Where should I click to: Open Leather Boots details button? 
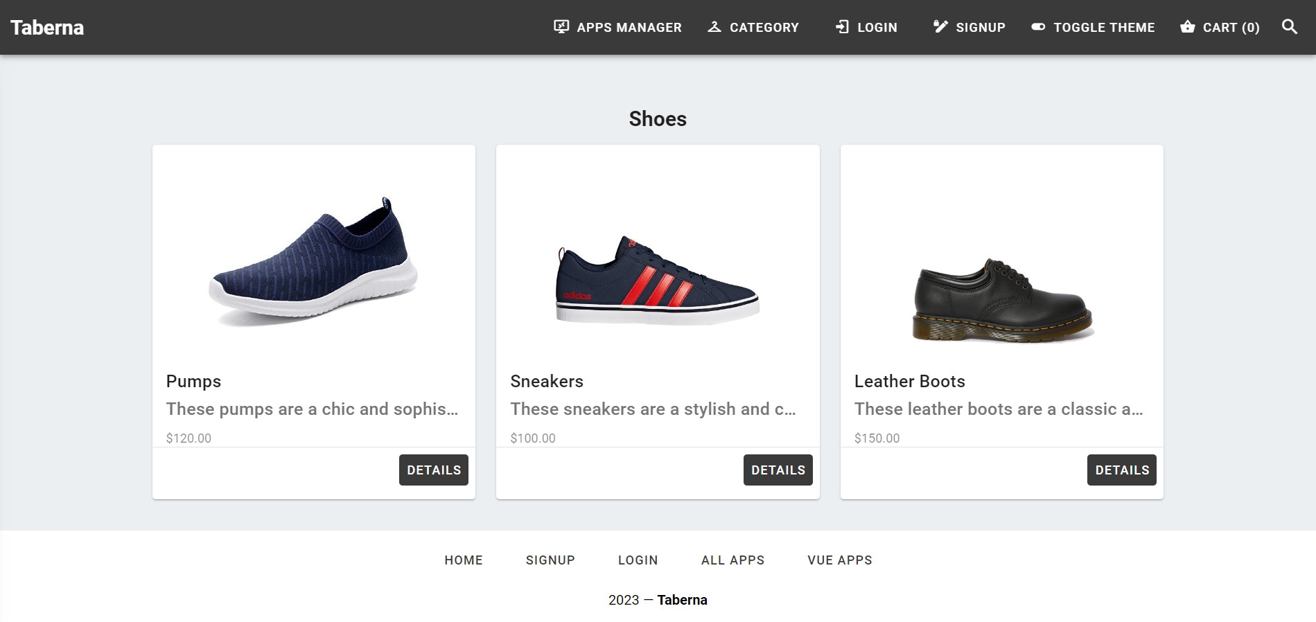[x=1121, y=470]
